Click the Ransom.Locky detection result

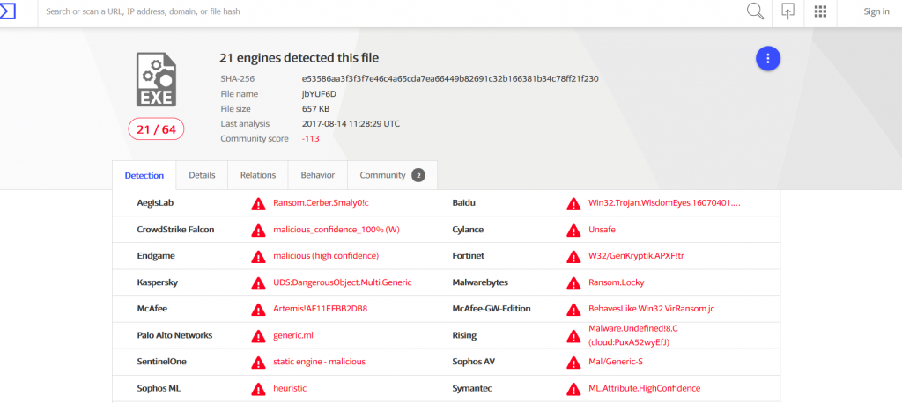click(x=616, y=282)
